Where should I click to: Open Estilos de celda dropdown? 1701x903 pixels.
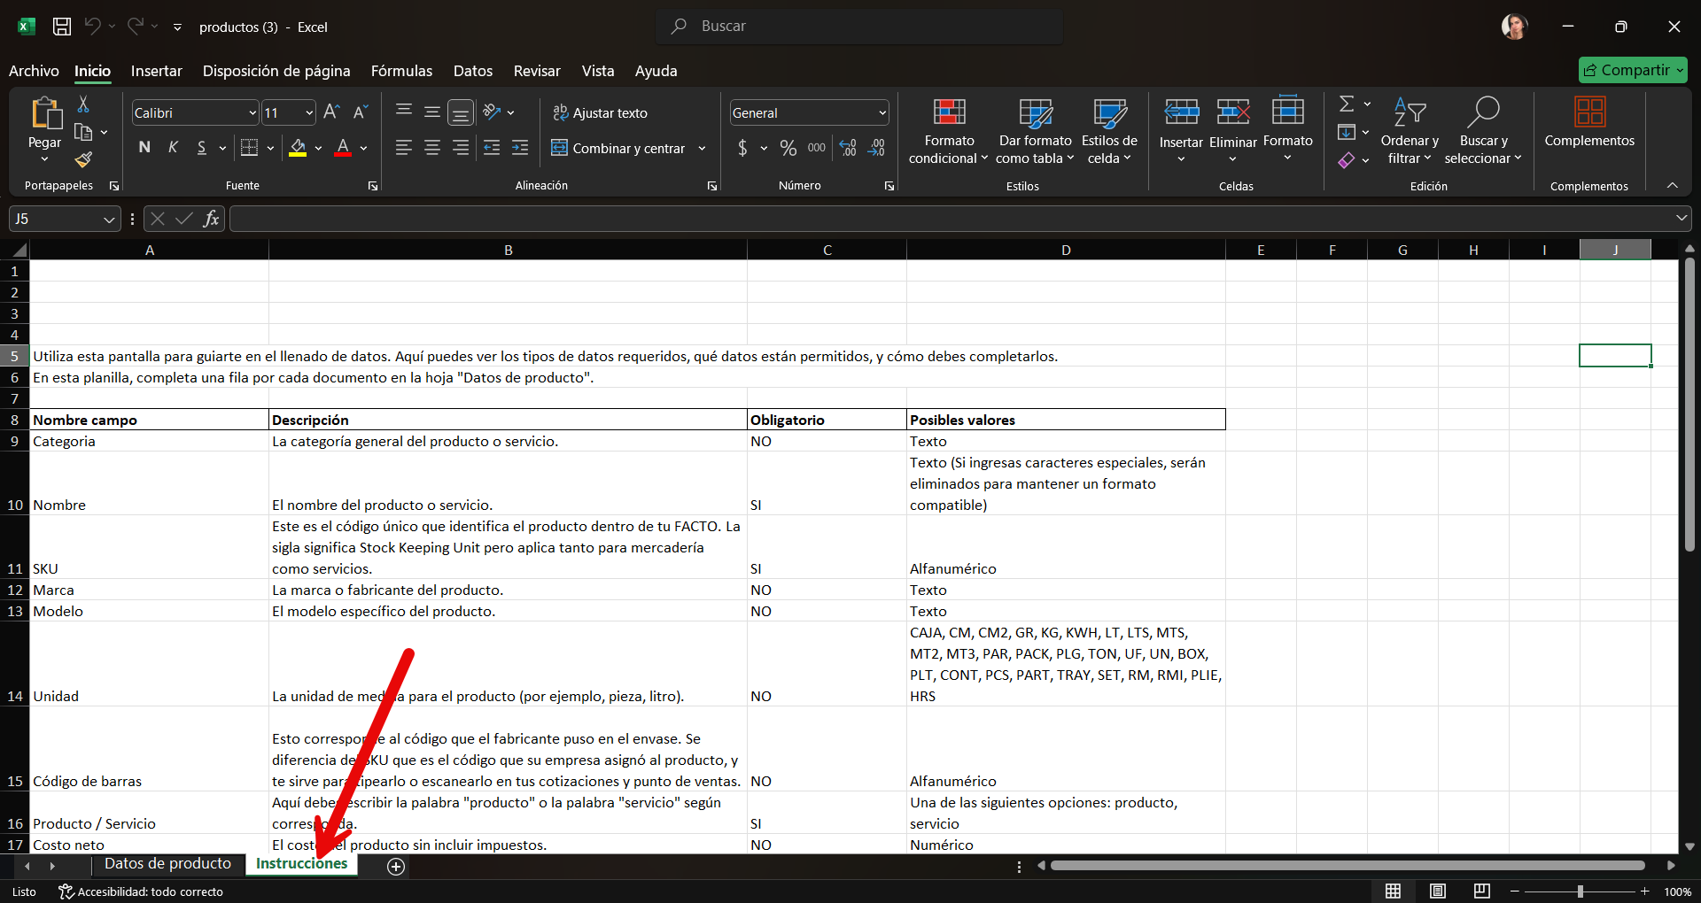(1109, 132)
